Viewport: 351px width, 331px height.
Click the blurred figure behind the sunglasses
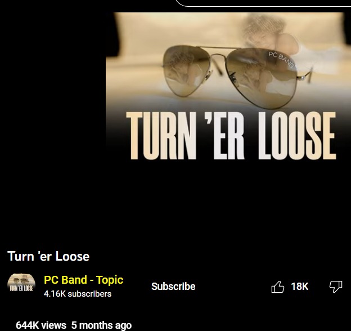tap(267, 30)
